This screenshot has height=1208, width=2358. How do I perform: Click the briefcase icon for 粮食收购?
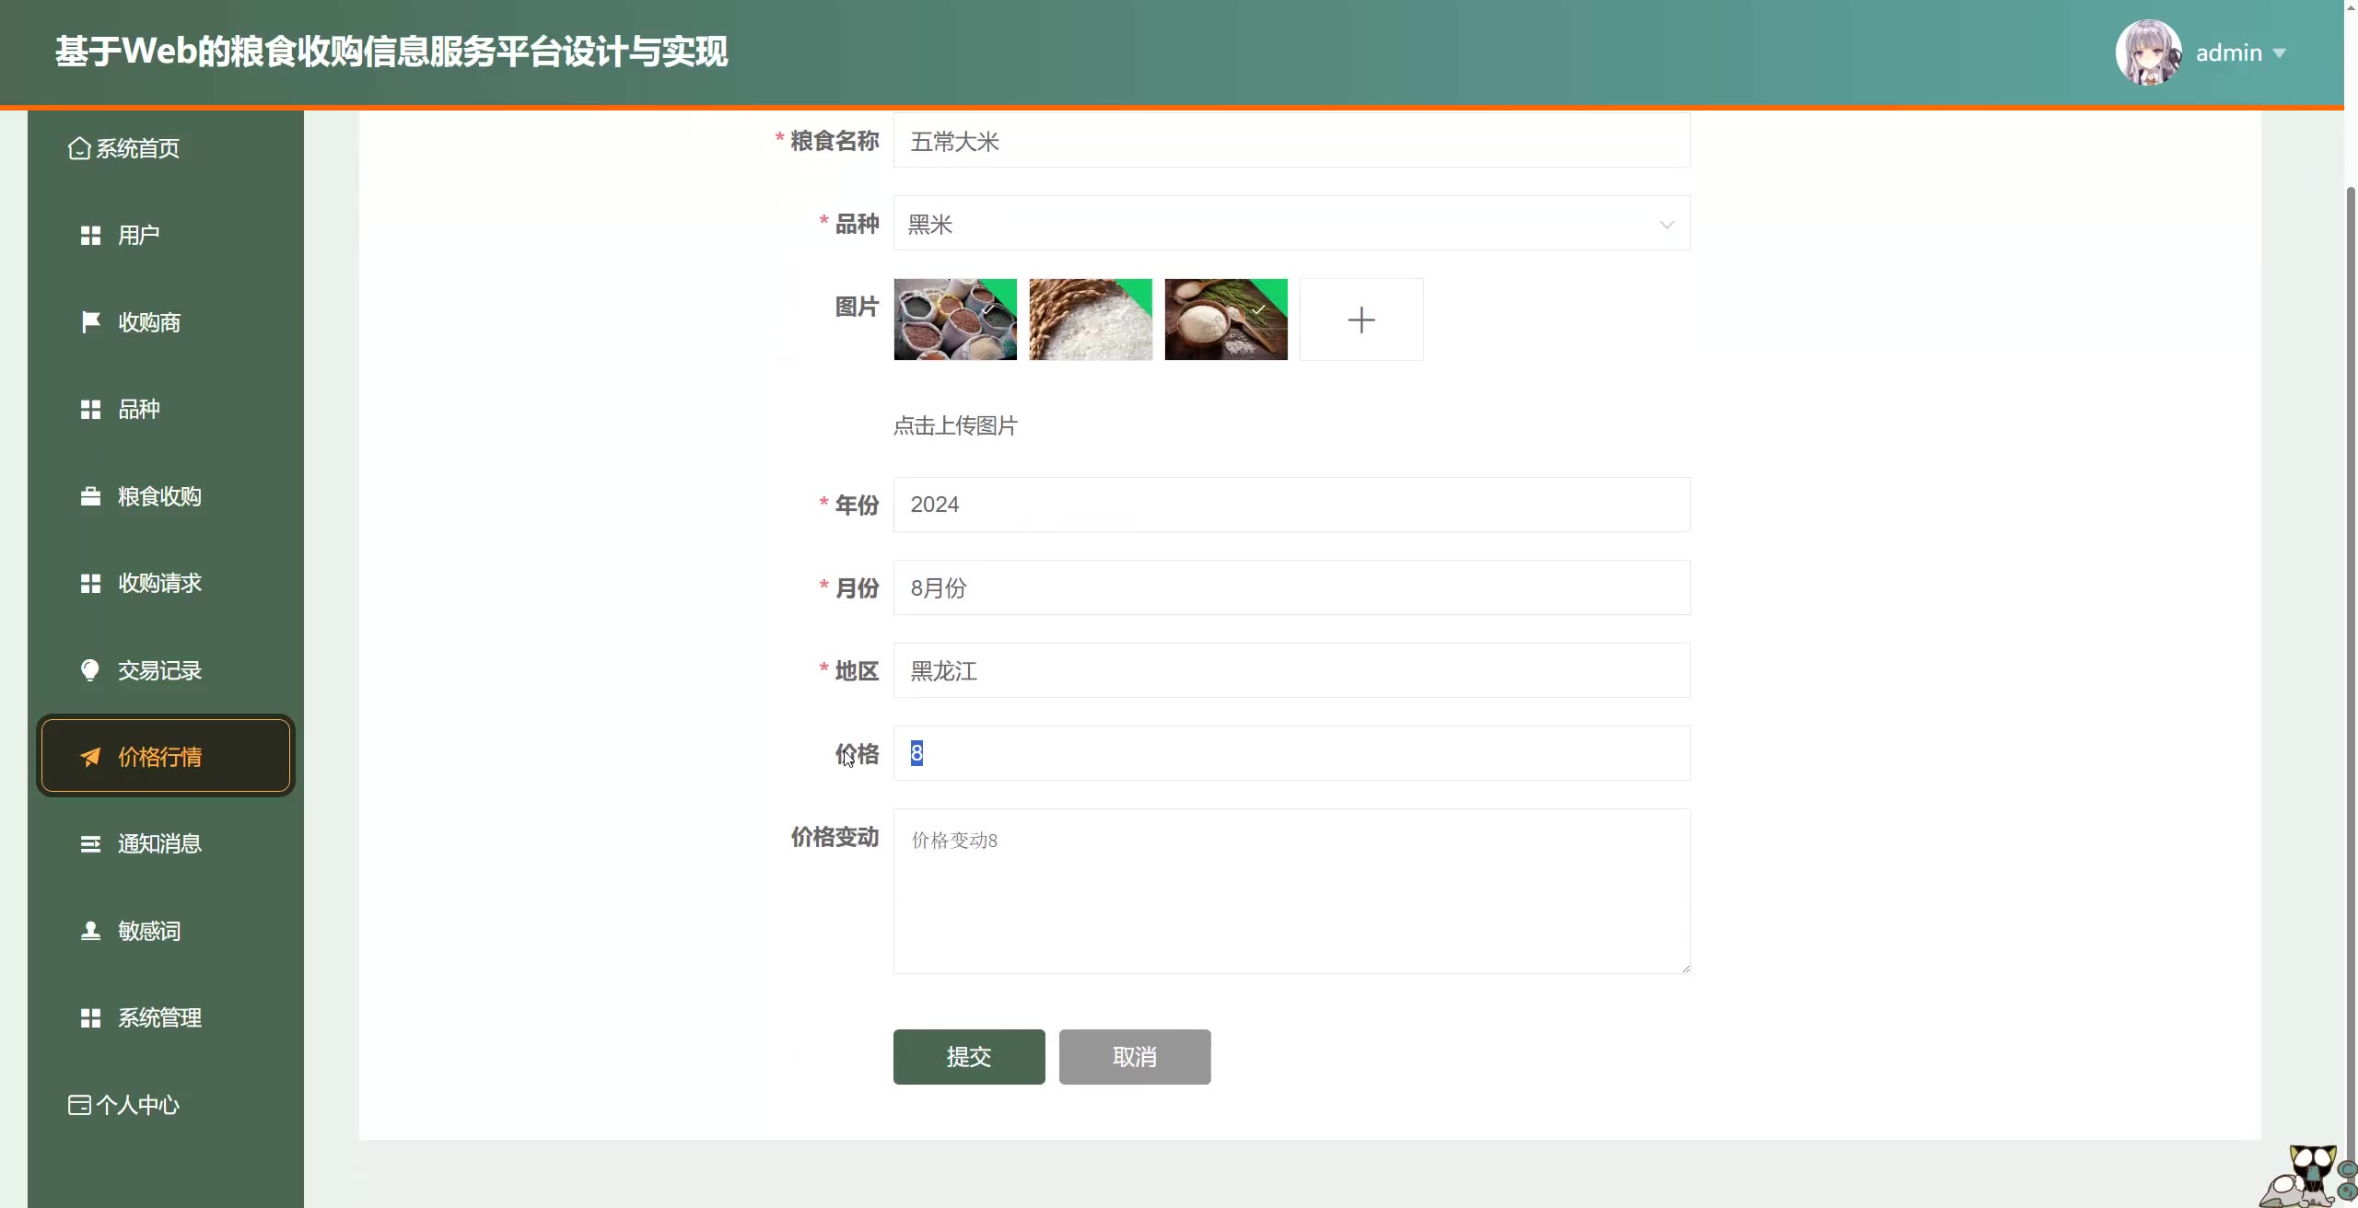[x=90, y=496]
